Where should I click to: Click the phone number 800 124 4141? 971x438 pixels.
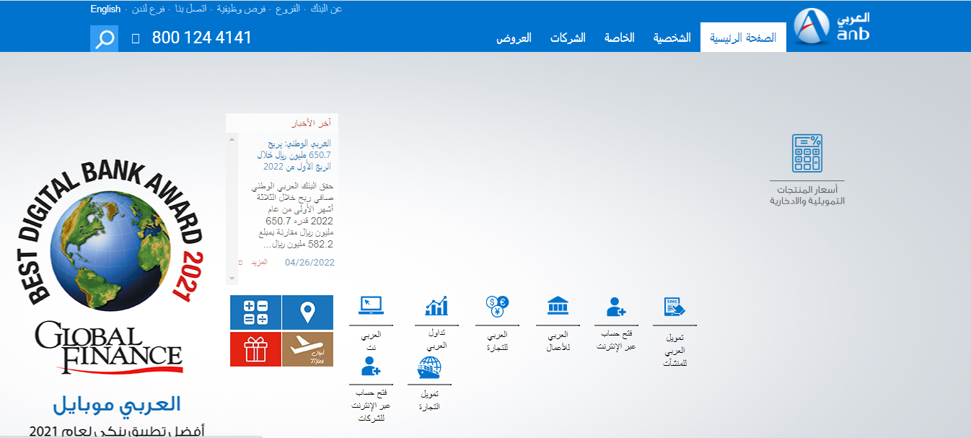pyautogui.click(x=202, y=38)
